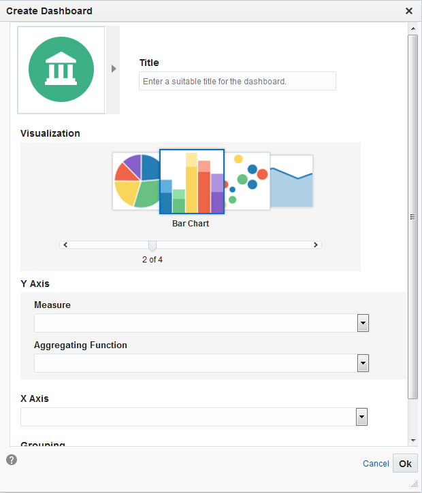Screen dimensions: 422x493
Task: Click the dialog resize grip corner
Action: [x=414, y=485]
